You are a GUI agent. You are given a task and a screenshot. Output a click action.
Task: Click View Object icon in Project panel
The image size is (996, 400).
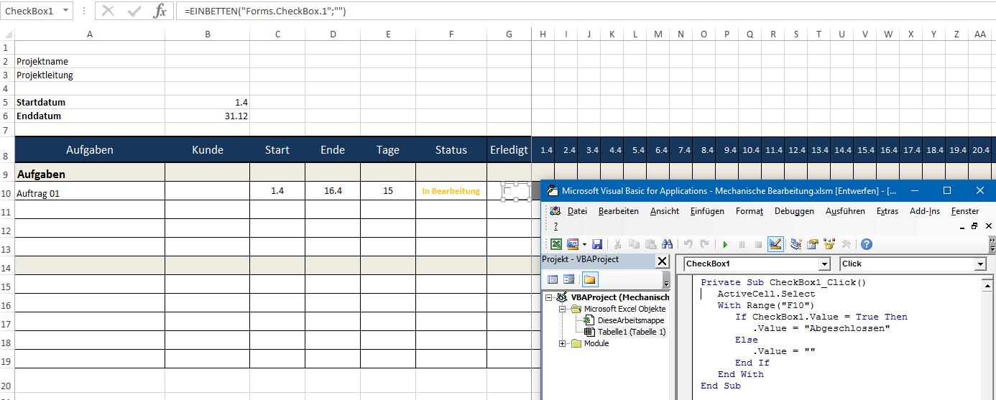tap(569, 280)
